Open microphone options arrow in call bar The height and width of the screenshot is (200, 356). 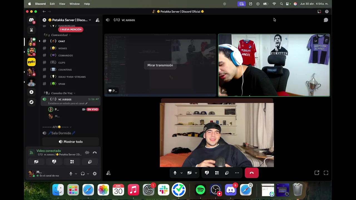point(181,173)
